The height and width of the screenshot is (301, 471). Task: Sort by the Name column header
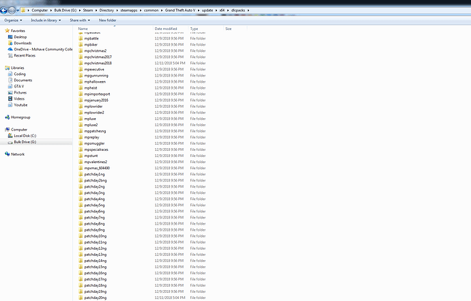83,29
